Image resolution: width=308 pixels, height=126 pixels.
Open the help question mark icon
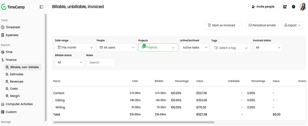[x=294, y=7]
